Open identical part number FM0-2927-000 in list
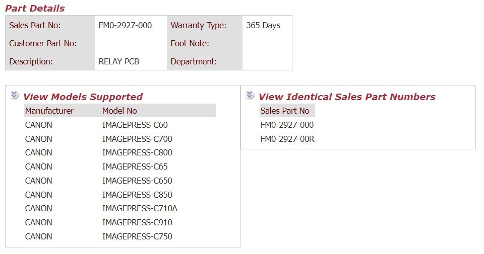 287,125
